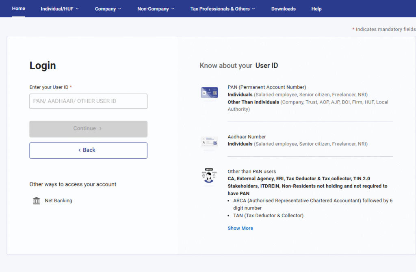The width and height of the screenshot is (416, 272).
Task: Click the "Enter your User ID" label
Action: coord(49,87)
